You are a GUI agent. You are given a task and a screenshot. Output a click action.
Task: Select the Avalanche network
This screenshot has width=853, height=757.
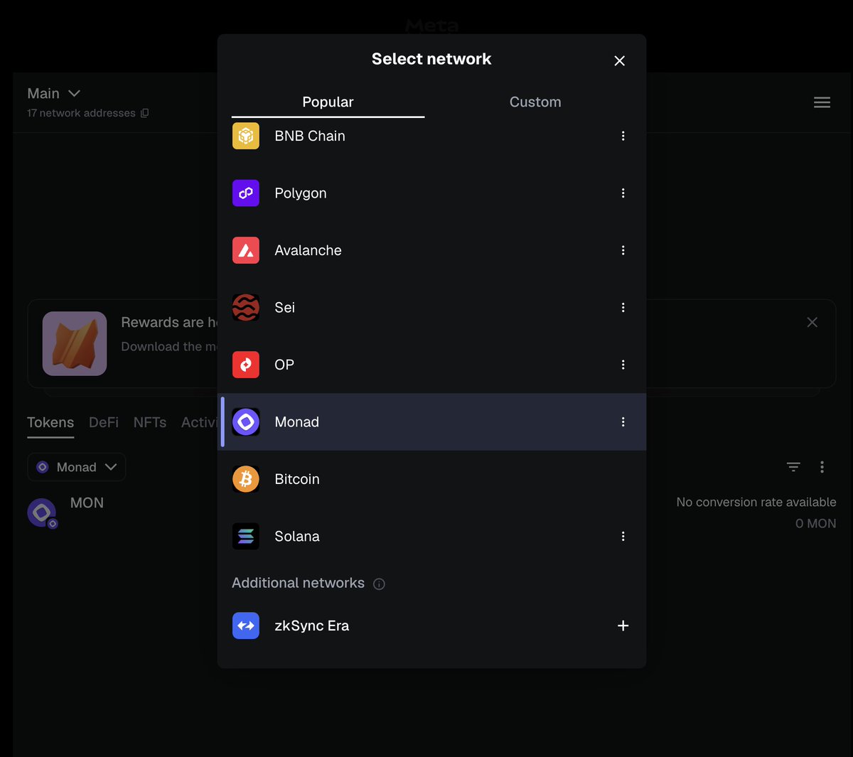tap(431, 250)
